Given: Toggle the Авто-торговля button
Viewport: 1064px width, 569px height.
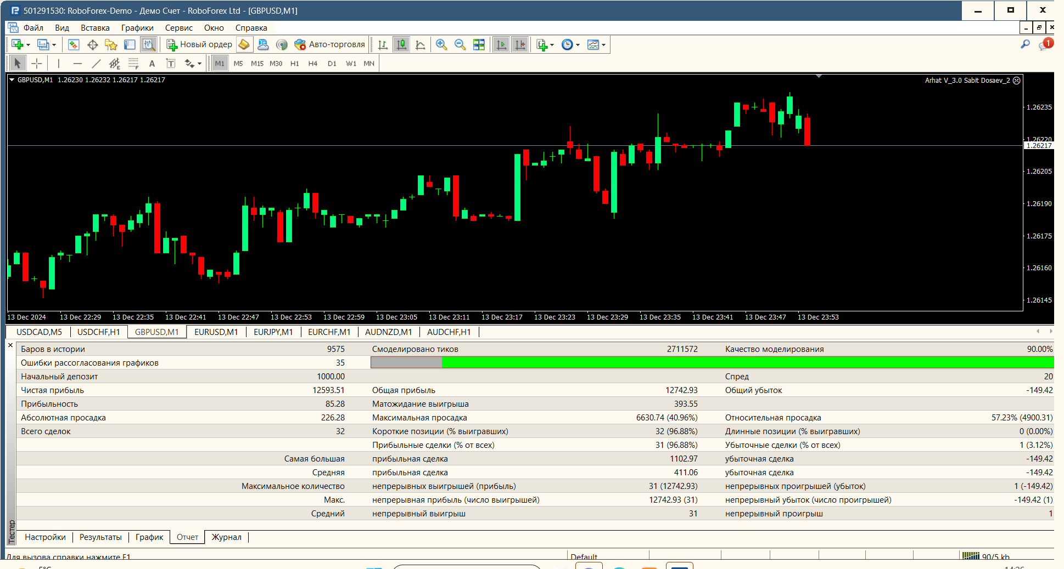Looking at the screenshot, I should point(330,44).
